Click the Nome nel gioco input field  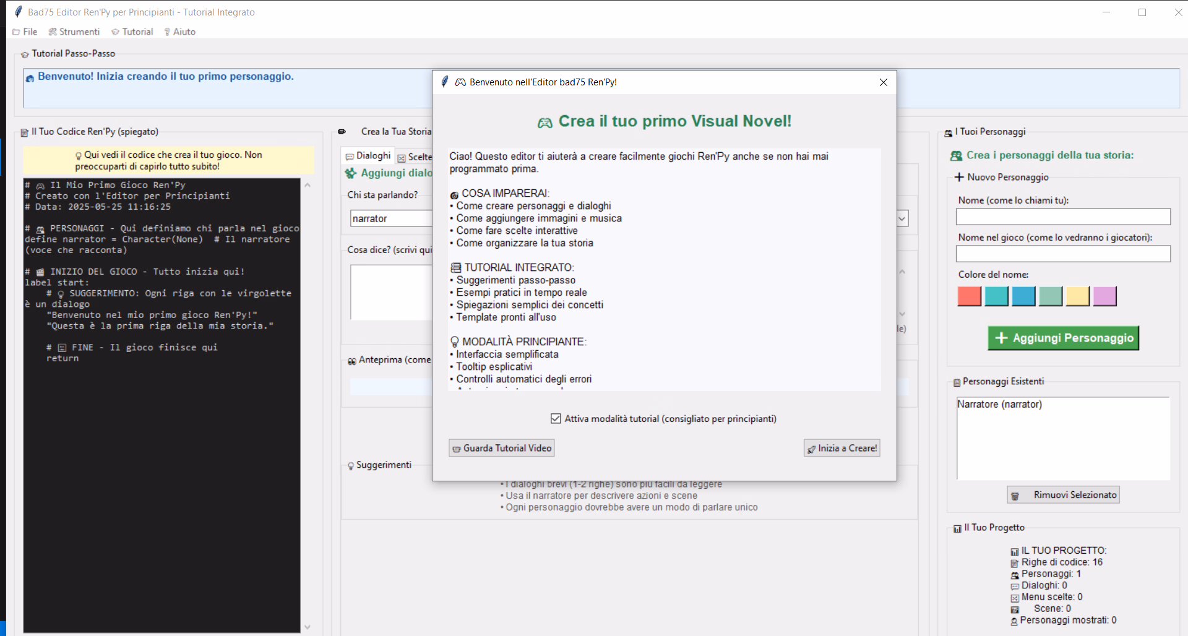(1063, 254)
